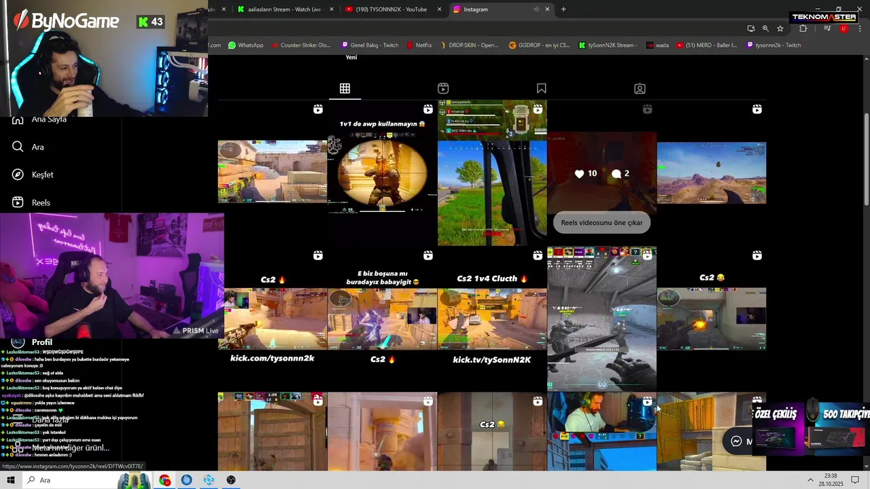Click 'Reels videosunu öne çıkar' button

[x=602, y=223]
